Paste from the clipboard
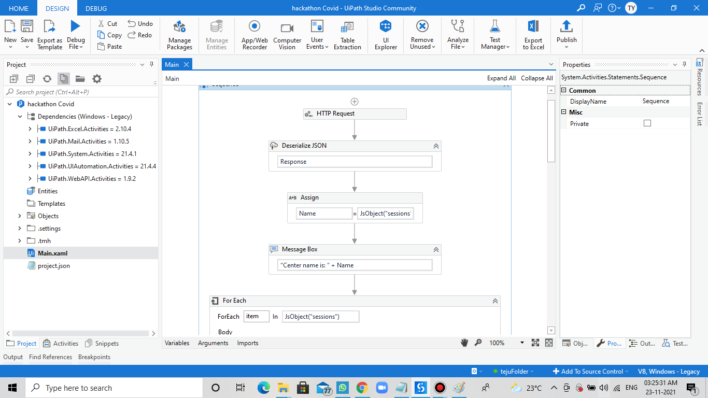The height and width of the screenshot is (398, 708). pos(109,47)
